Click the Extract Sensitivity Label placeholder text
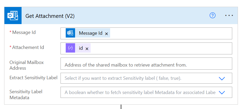240x109 pixels. 123,78
